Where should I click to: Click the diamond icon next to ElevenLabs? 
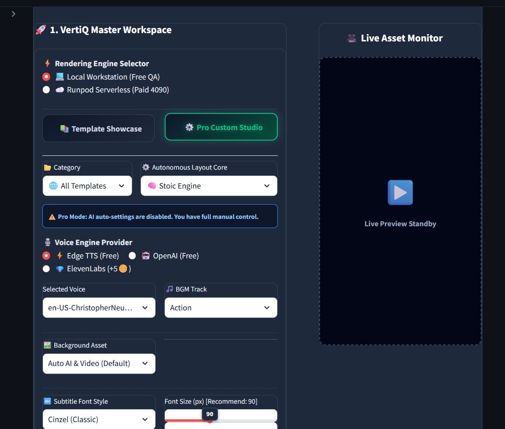click(60, 269)
